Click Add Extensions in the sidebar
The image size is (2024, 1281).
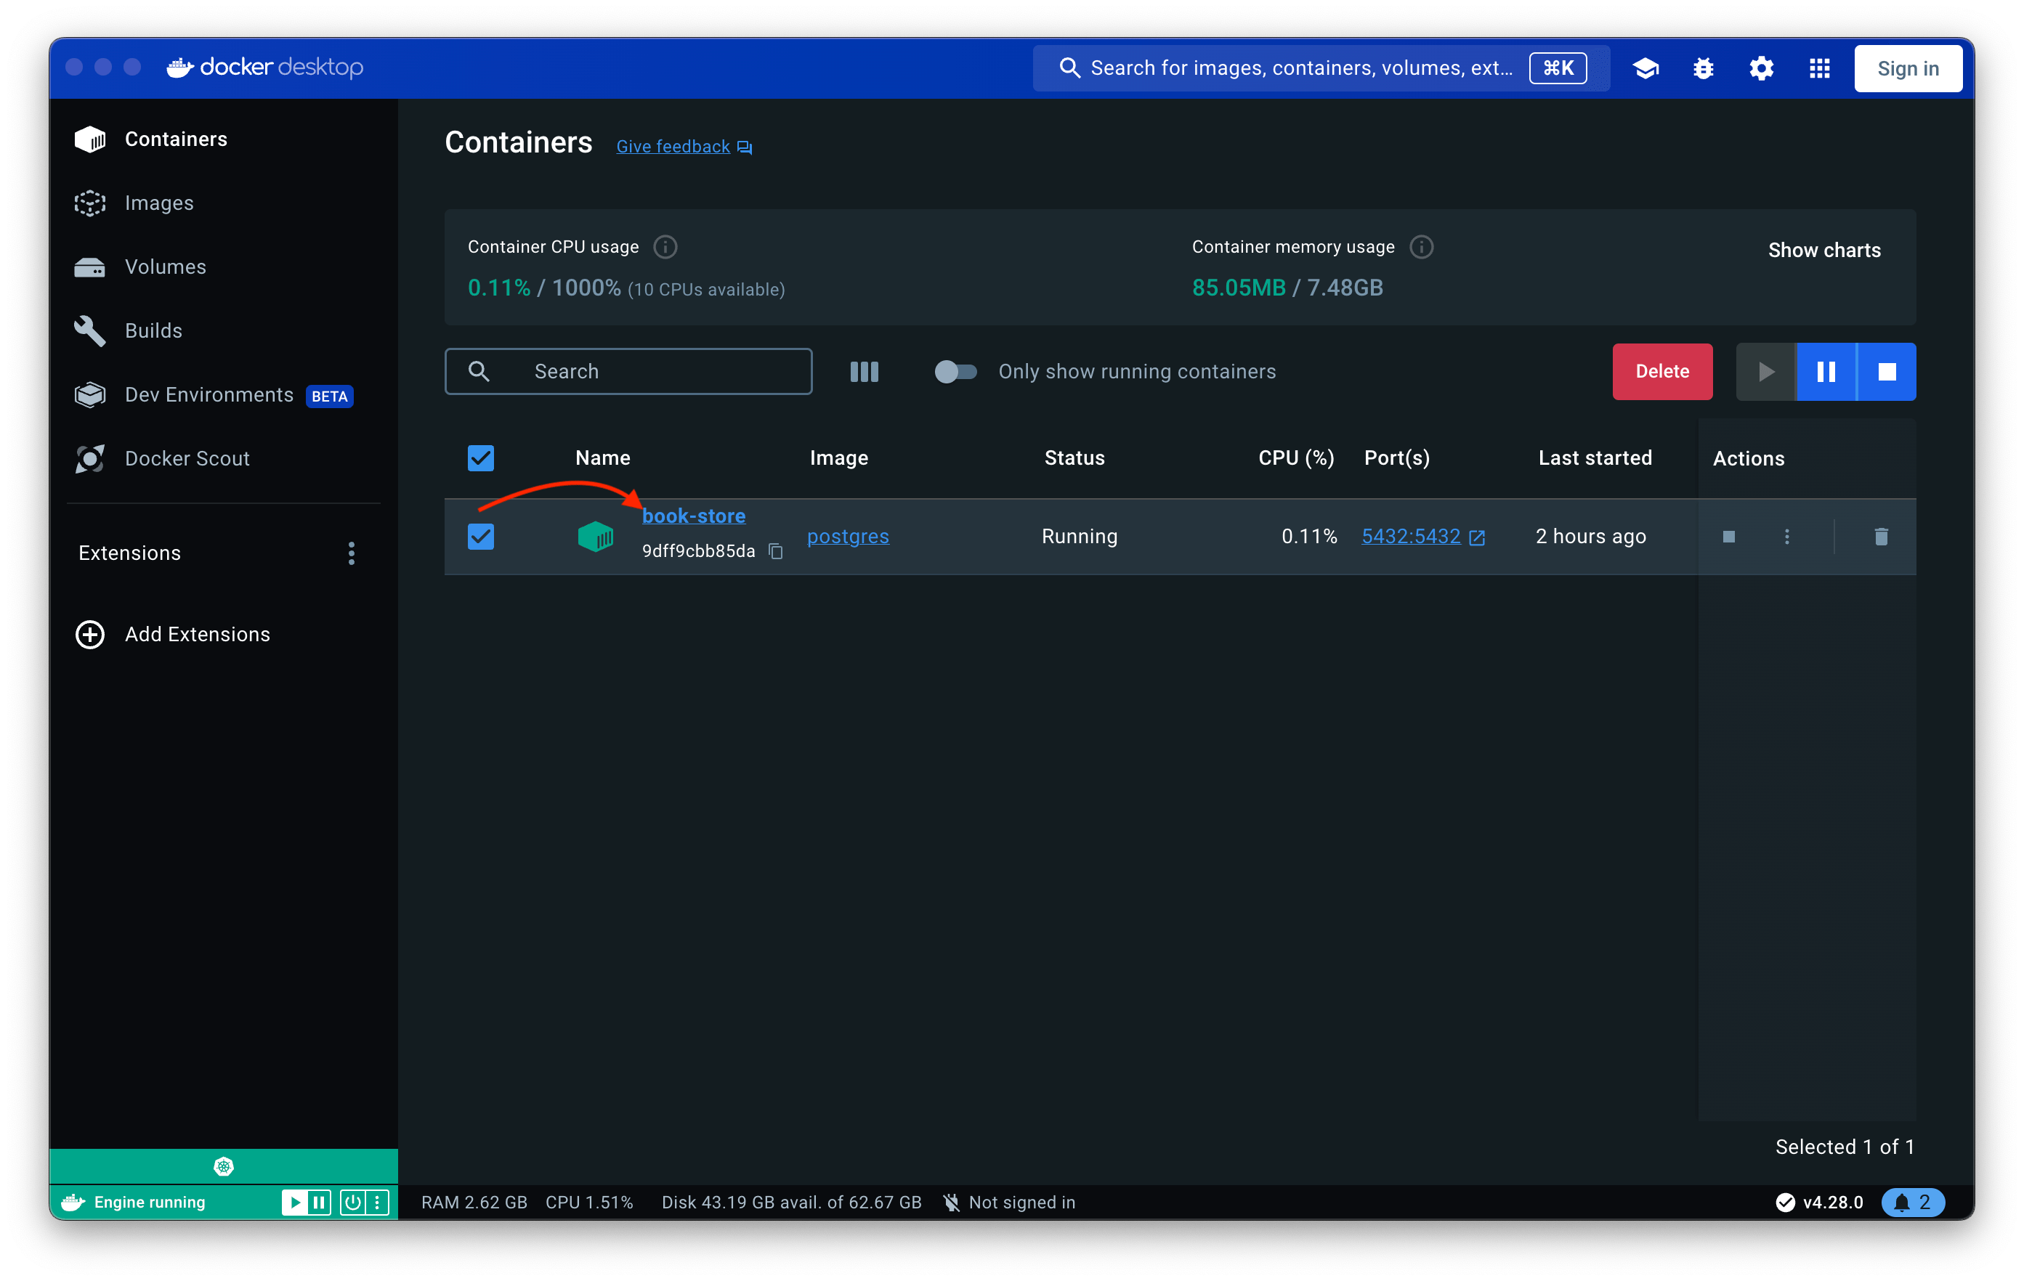point(197,634)
